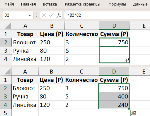
Task: Open the Формулы tab
Action: 117,4
